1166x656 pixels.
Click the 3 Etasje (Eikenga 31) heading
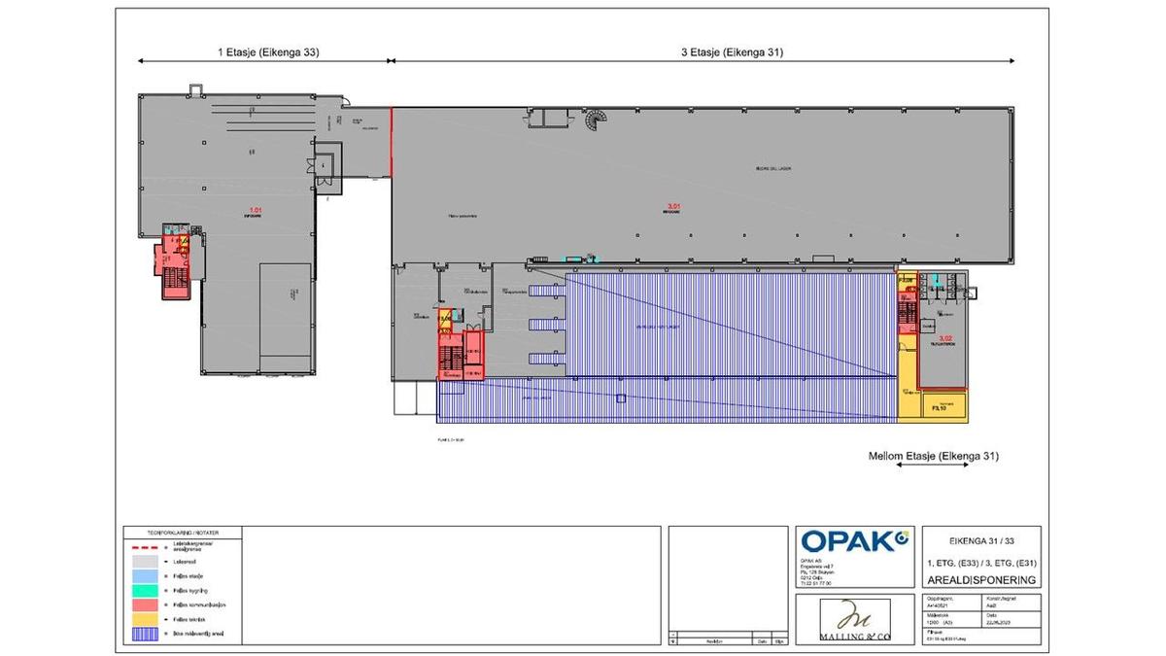732,52
